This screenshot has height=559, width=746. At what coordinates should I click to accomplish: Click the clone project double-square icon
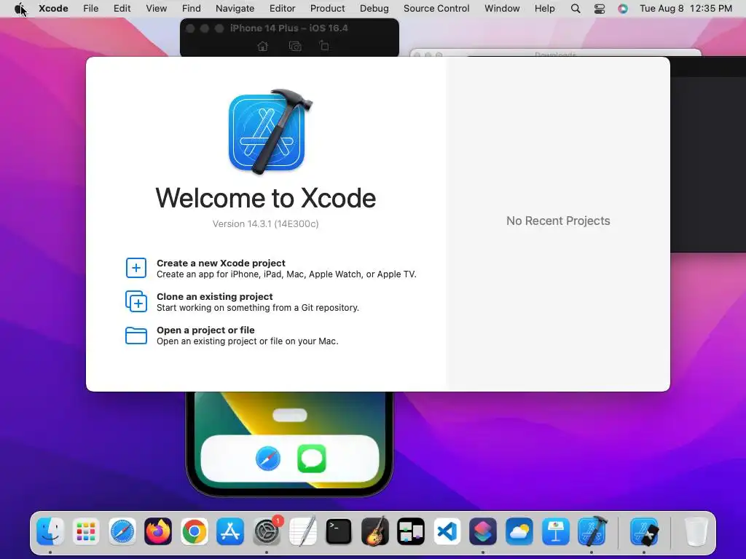[x=136, y=301]
